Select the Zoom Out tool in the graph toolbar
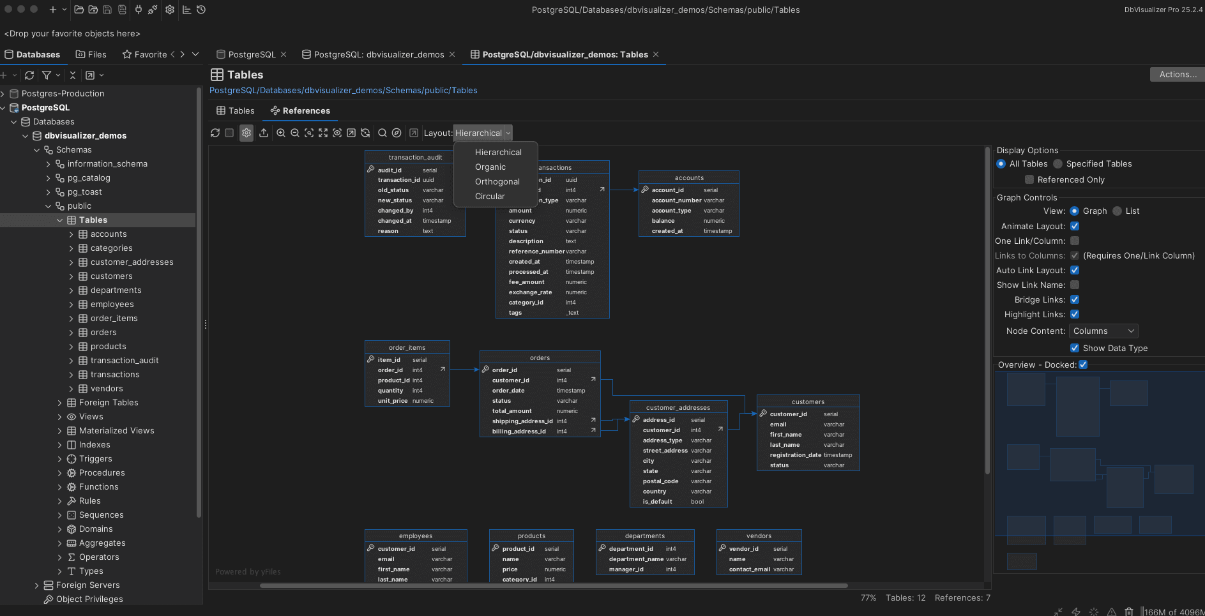Screen dimensions: 1205x616 coord(295,133)
